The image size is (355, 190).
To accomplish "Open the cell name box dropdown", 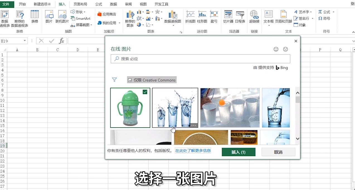I will 25,41.
